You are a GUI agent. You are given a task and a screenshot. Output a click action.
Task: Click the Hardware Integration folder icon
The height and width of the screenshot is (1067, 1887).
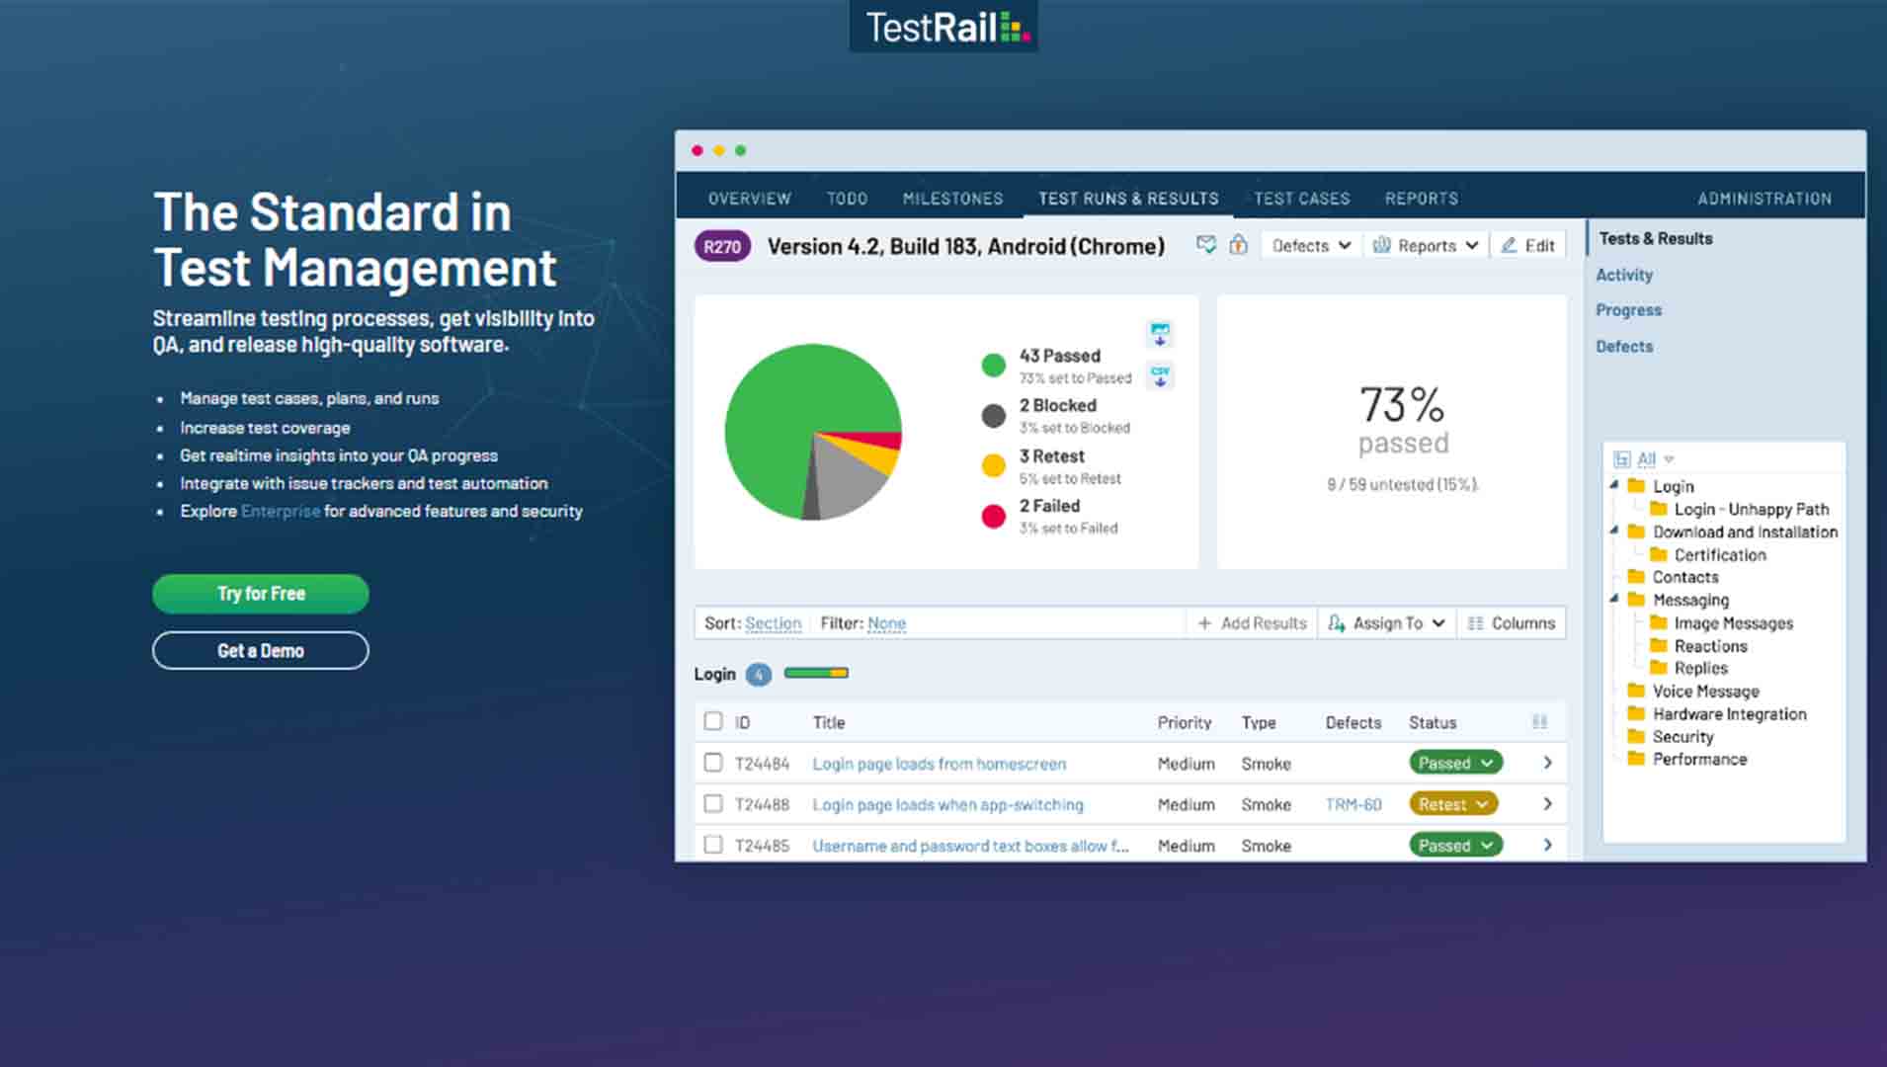pos(1636,713)
